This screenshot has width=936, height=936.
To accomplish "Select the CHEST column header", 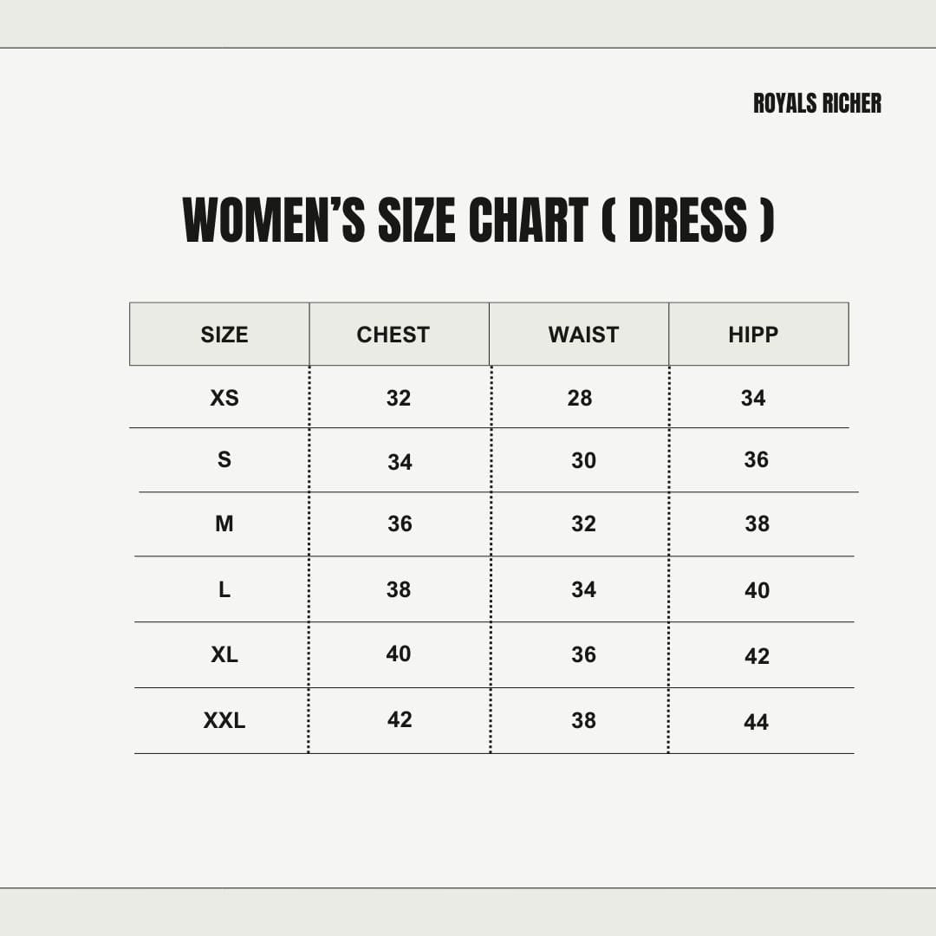I will coord(393,335).
